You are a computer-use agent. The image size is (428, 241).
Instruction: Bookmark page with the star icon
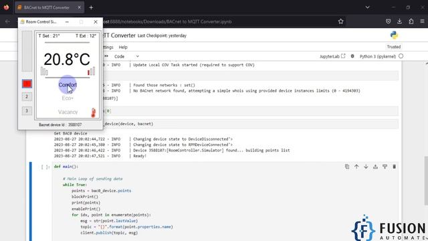[x=340, y=21]
